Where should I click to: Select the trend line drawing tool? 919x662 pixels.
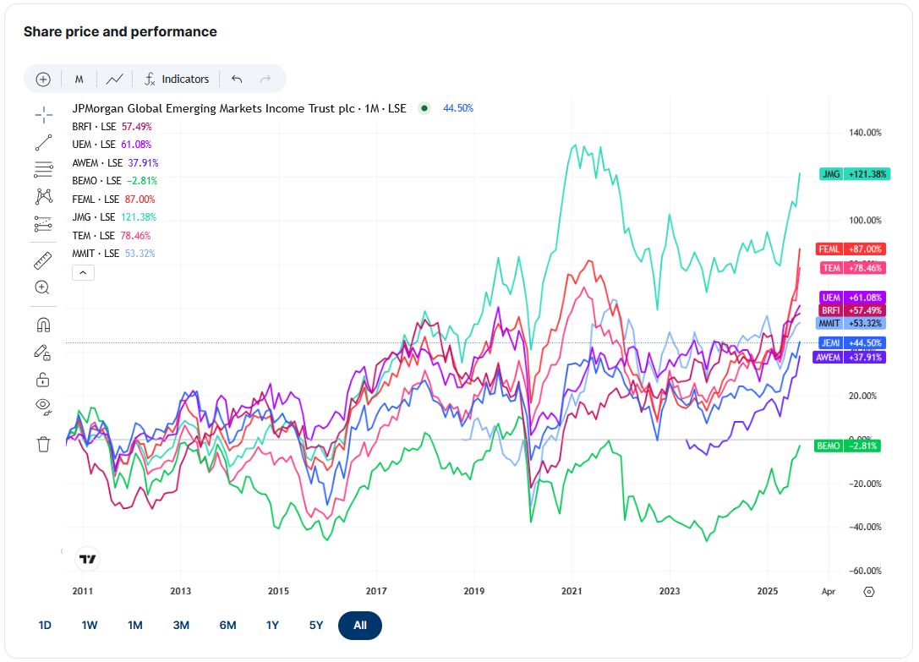pyautogui.click(x=43, y=143)
